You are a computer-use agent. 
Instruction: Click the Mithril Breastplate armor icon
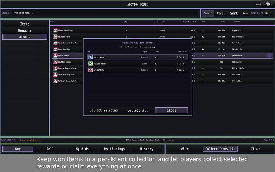(55, 81)
